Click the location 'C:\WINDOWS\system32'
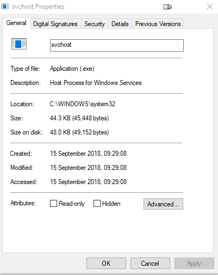 pyautogui.click(x=83, y=104)
